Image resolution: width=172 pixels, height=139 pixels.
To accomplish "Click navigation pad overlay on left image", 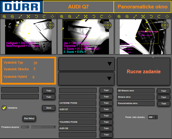I will click(x=50, y=25).
